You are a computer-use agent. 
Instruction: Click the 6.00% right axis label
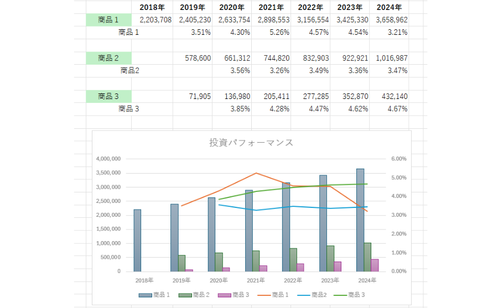398,159
